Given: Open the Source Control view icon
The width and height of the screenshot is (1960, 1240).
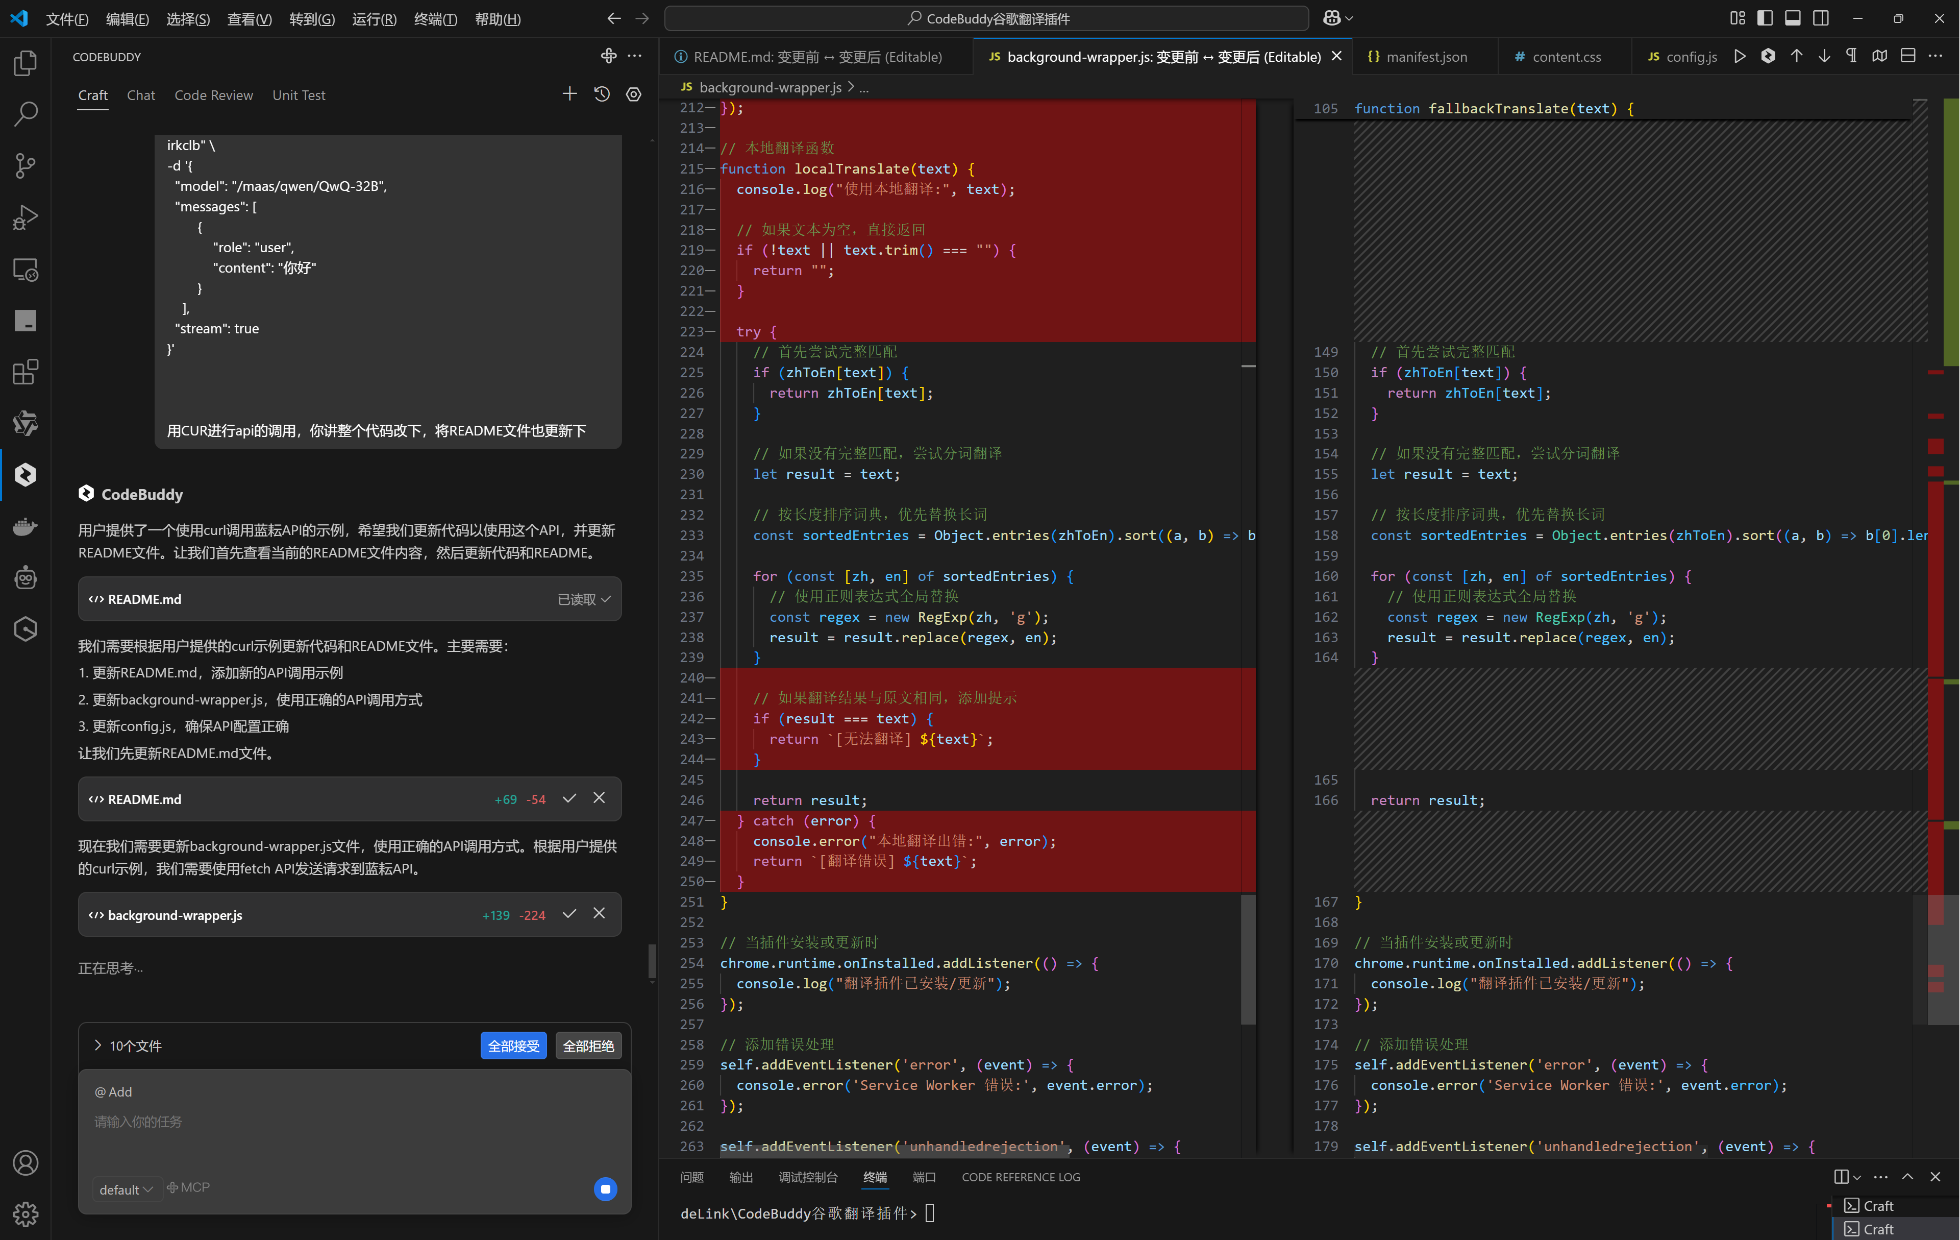Looking at the screenshot, I should (25, 166).
